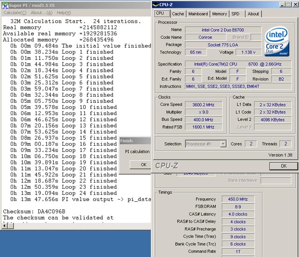Viewport: 299px width, 257px height.
Task: Click the Command Rate value 1T
Action: 238,251
